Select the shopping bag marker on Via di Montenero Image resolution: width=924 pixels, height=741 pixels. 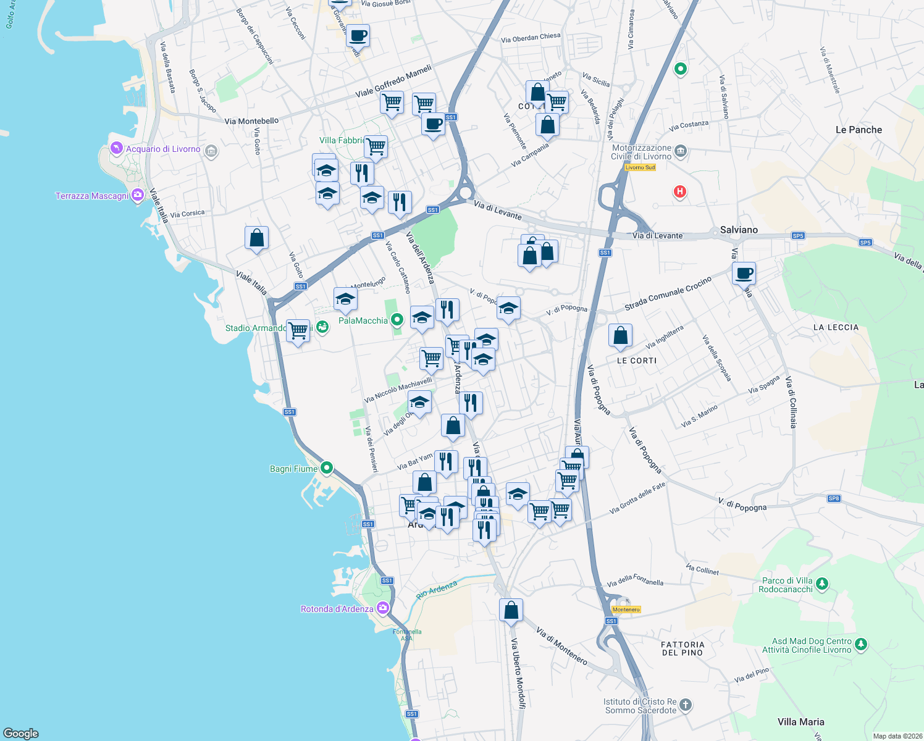point(511,610)
